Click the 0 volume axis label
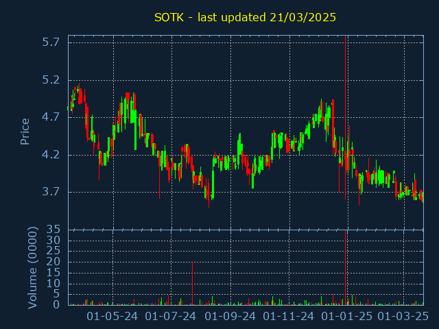Image resolution: width=439 pixels, height=329 pixels. point(56,304)
